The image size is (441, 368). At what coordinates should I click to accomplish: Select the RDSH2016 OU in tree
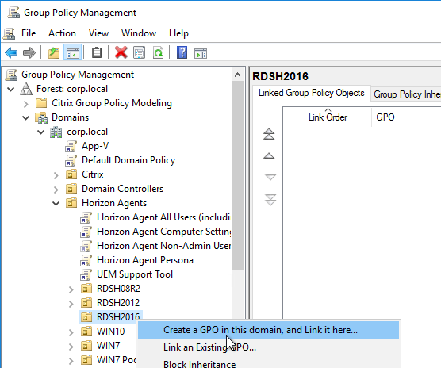coord(118,317)
